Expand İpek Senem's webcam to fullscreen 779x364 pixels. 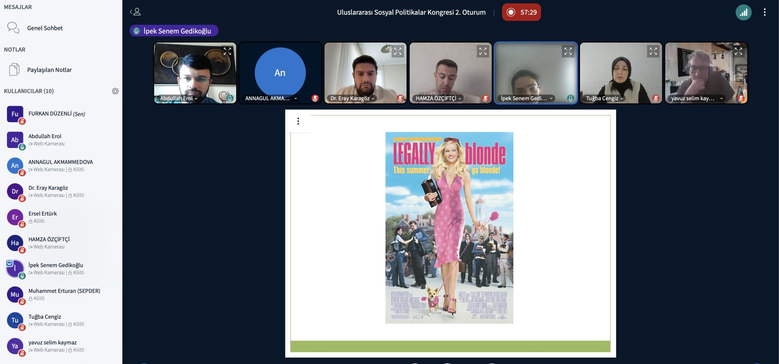(568, 51)
